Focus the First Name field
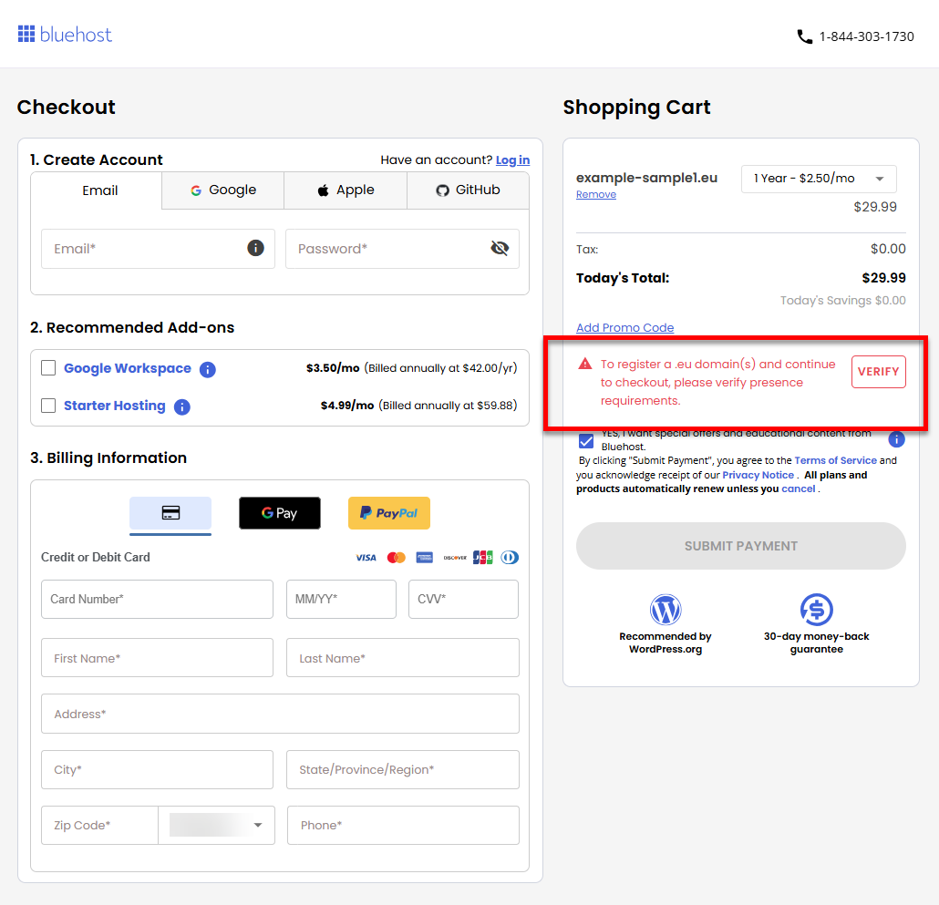 [157, 658]
